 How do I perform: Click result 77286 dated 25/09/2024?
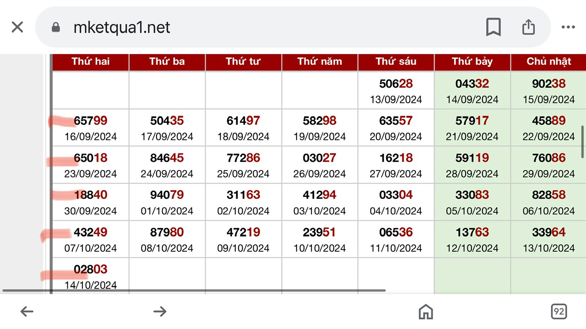[x=244, y=165]
